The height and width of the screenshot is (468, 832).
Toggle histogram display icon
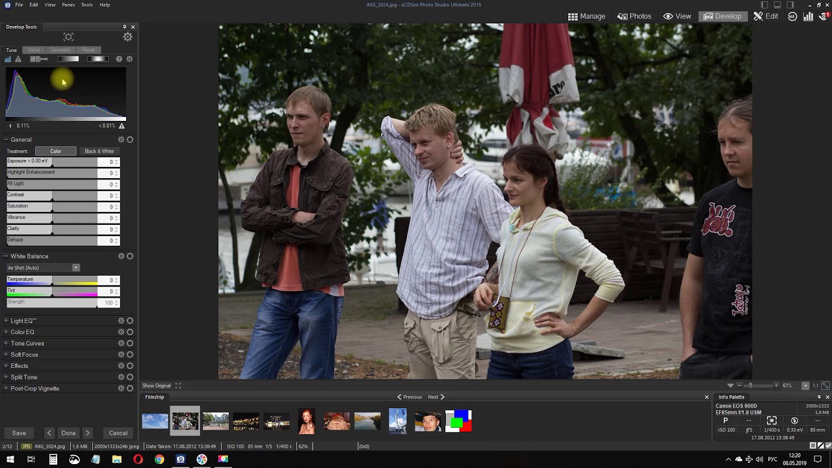tap(8, 59)
